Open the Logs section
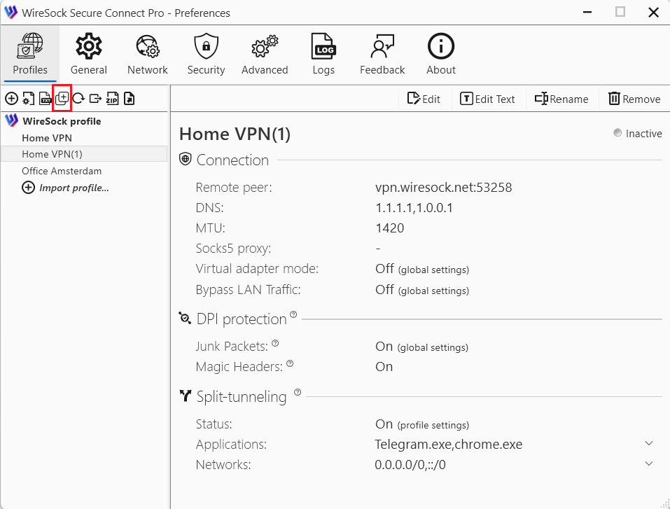670x509 pixels. click(x=323, y=53)
